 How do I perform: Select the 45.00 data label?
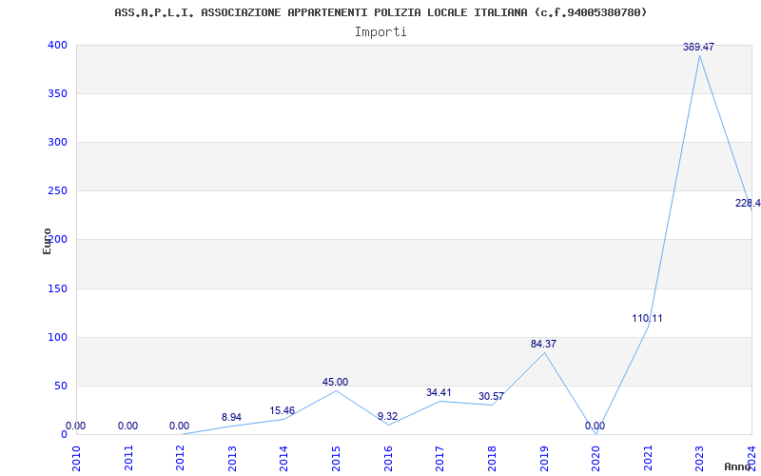[x=335, y=382]
